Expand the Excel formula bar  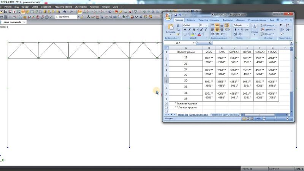pyautogui.click(x=291, y=43)
